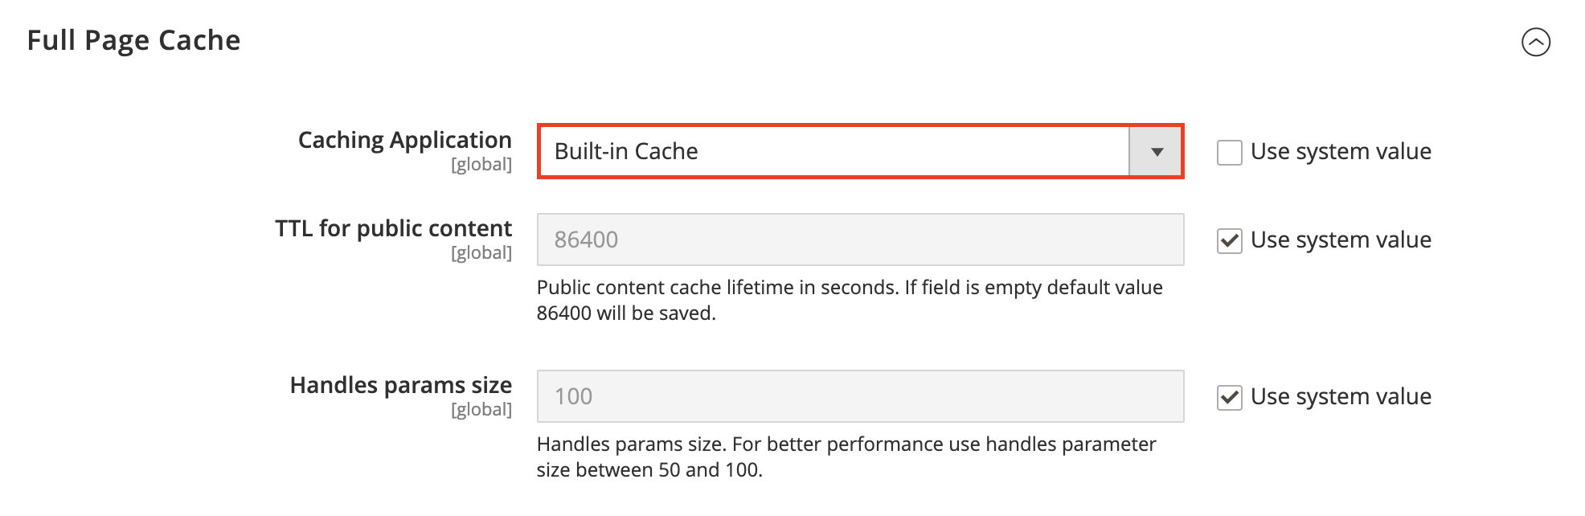Click the [global] scope tag under Caching Application

click(x=481, y=165)
